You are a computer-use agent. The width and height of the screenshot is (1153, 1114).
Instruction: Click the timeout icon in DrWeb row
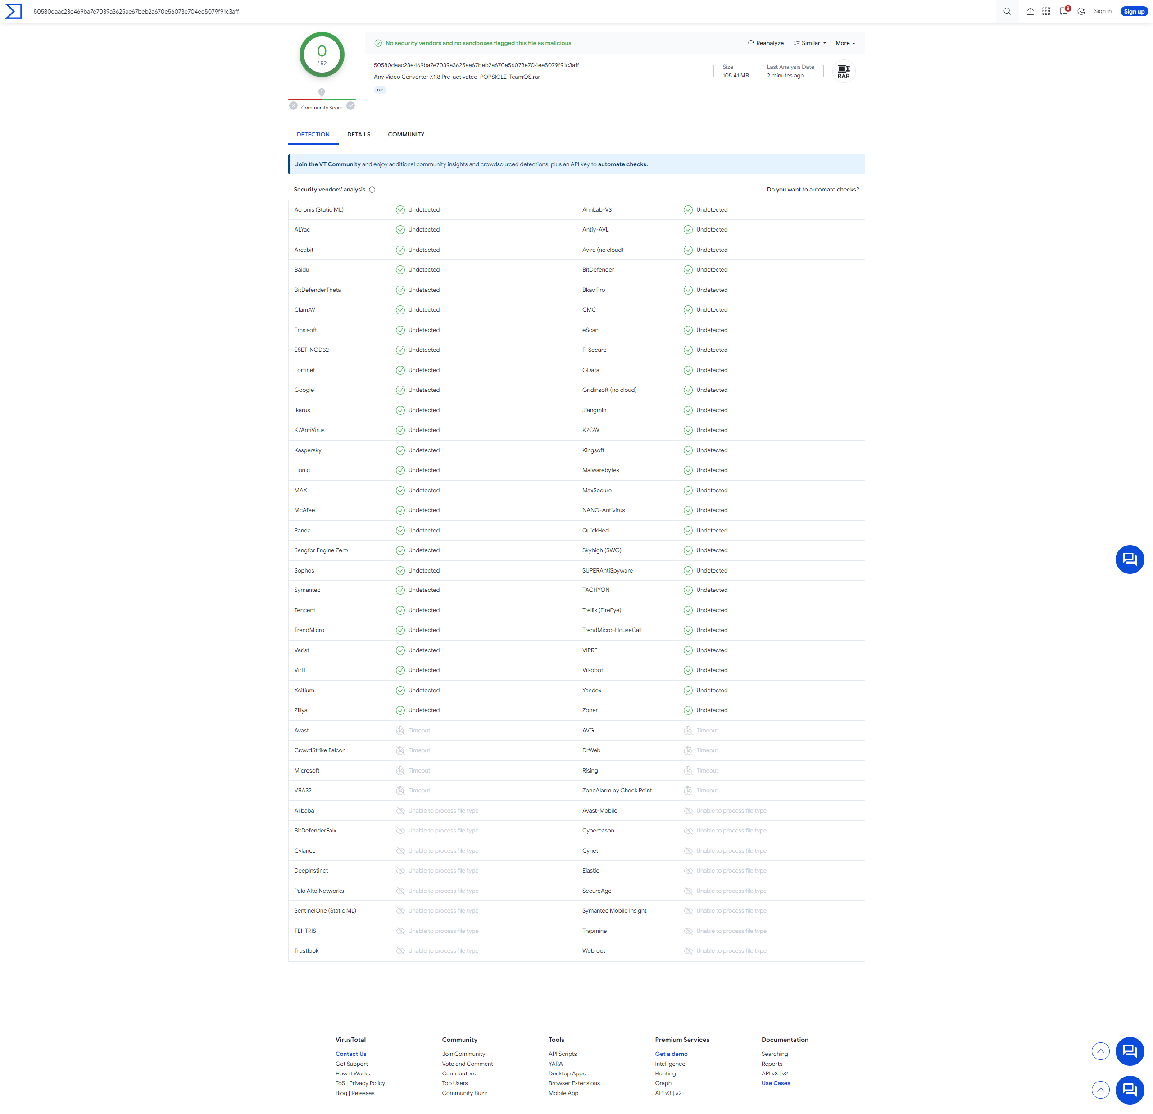pos(688,750)
